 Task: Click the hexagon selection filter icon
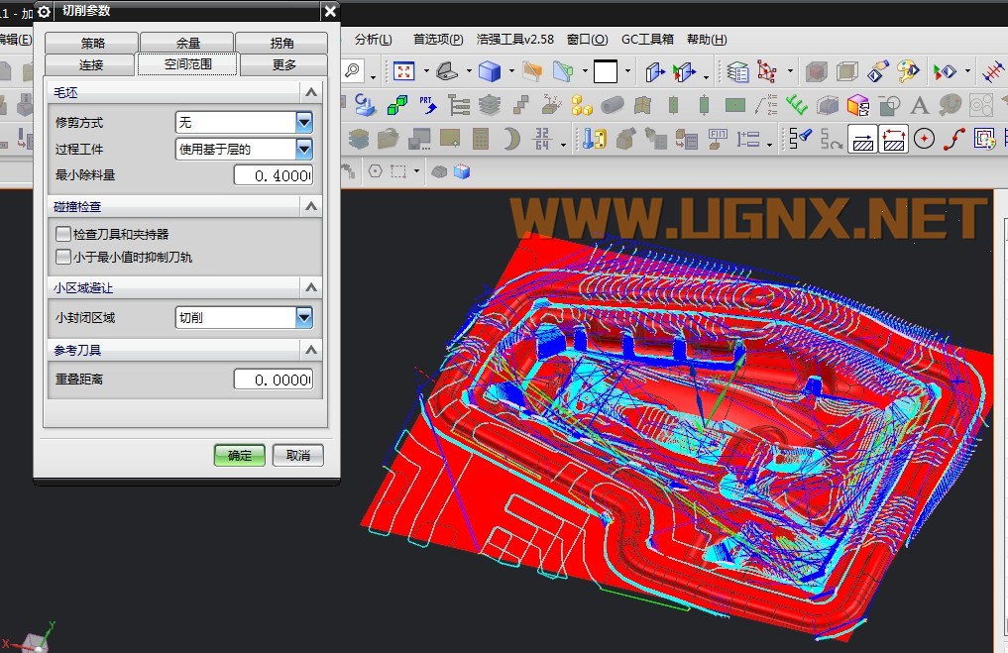click(376, 171)
